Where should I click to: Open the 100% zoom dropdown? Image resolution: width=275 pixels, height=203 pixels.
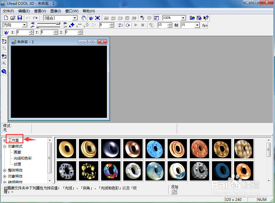tap(183, 18)
